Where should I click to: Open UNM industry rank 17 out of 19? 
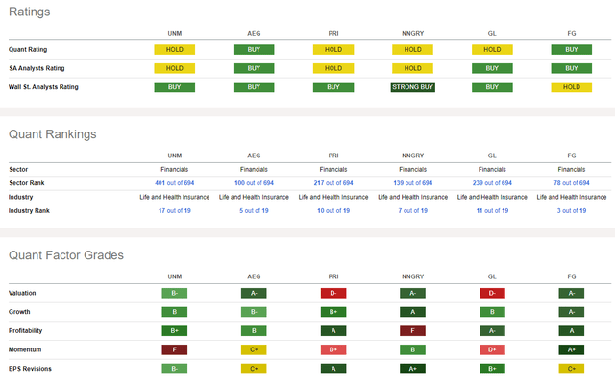pos(175,211)
